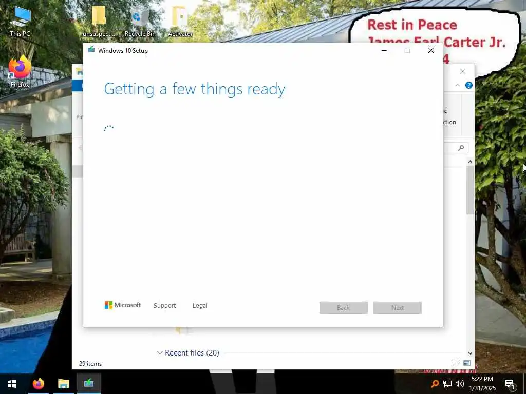The height and width of the screenshot is (394, 526).
Task: Click the File Explorer search magnifier
Action: (461, 148)
